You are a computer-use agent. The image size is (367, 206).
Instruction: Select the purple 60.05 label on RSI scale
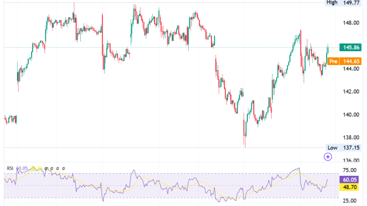(349, 179)
